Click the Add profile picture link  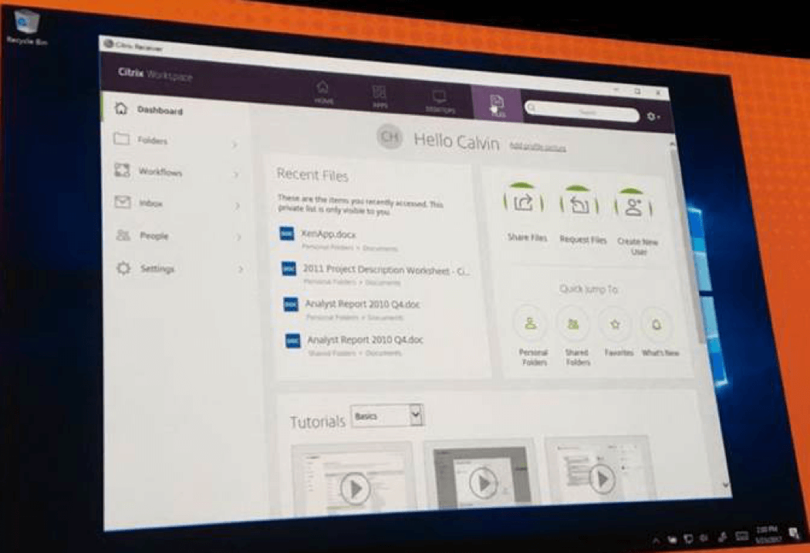[537, 147]
